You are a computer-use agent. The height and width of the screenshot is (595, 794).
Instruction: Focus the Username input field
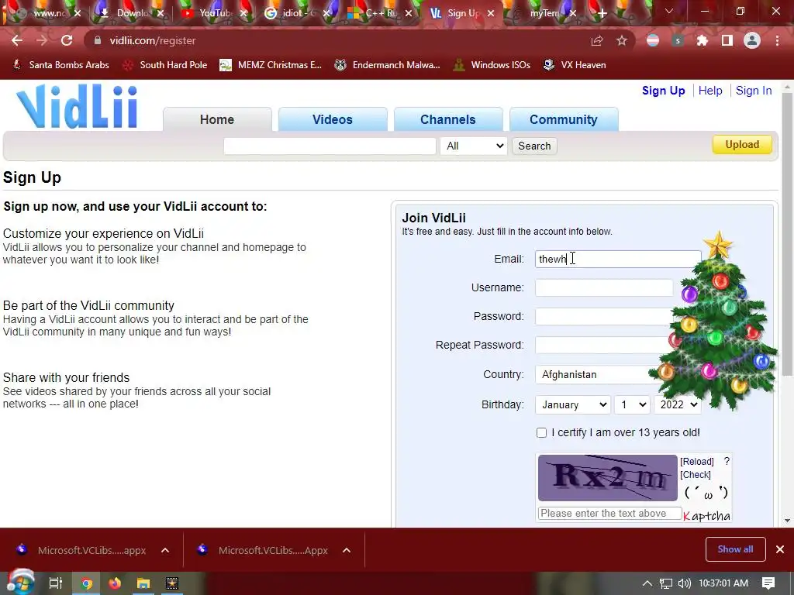coord(604,287)
